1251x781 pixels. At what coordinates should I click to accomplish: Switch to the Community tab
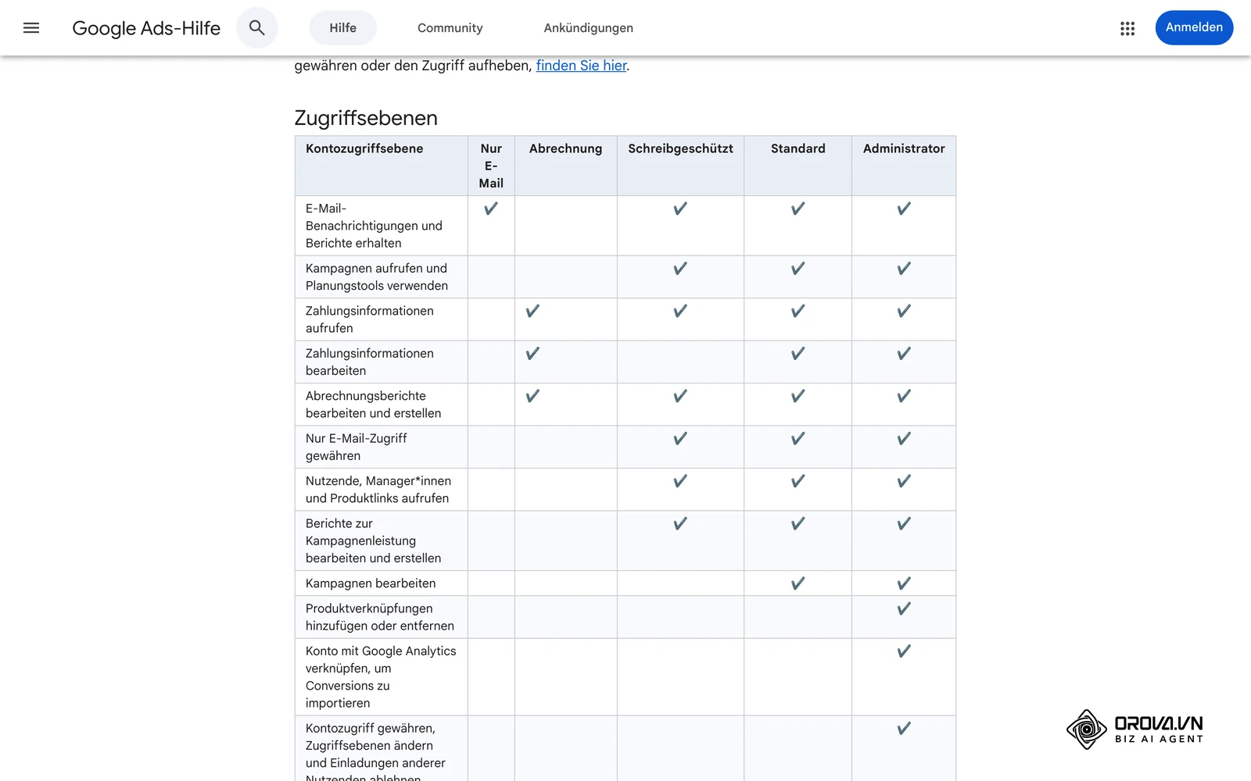[x=450, y=28]
